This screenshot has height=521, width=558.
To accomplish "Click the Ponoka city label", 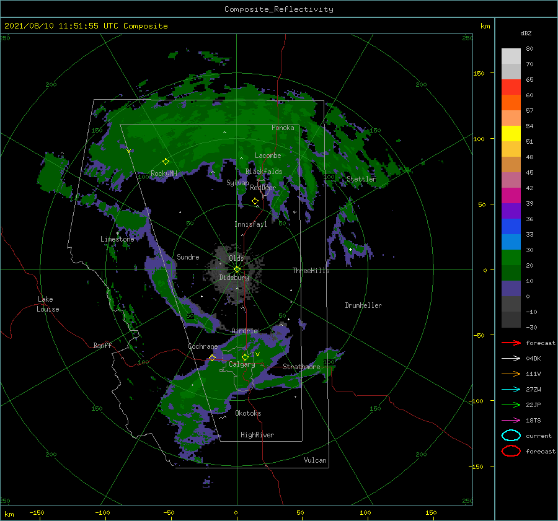I will pyautogui.click(x=283, y=128).
